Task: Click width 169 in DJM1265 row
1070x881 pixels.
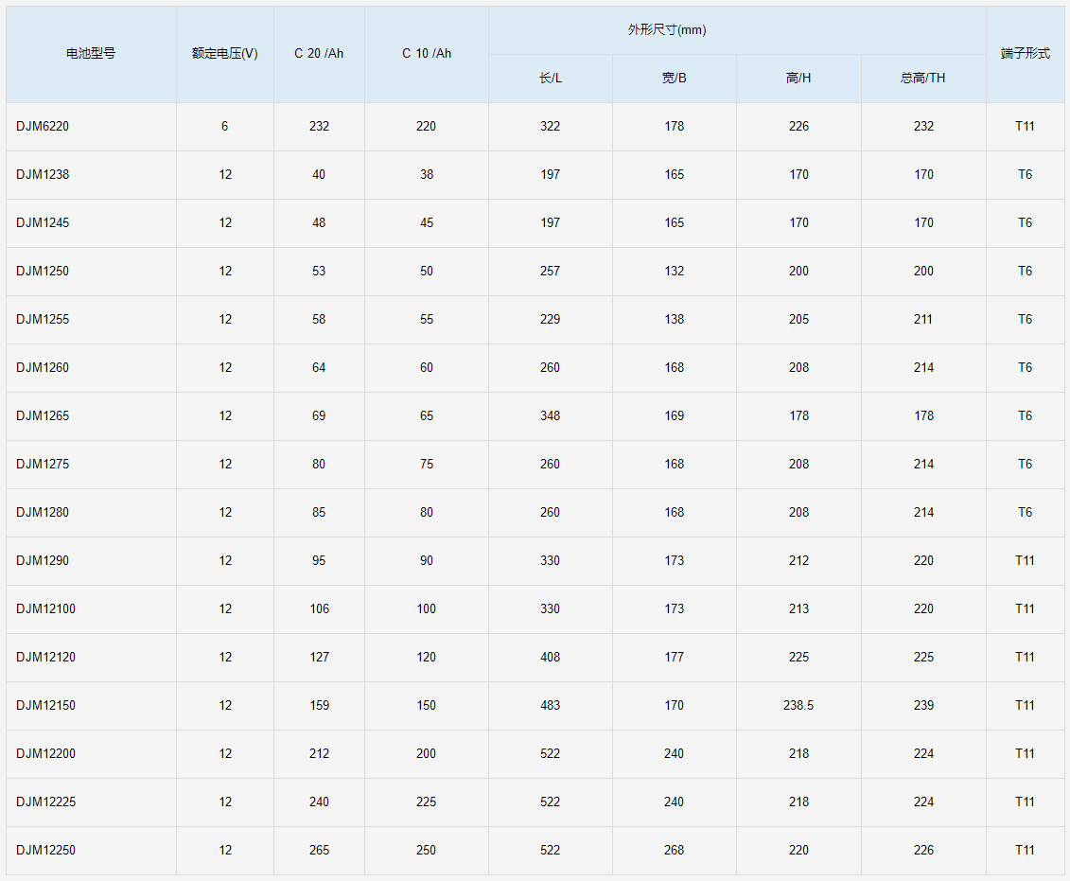Action: point(675,416)
